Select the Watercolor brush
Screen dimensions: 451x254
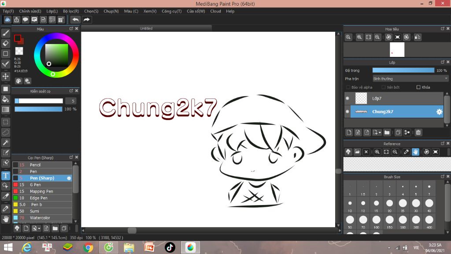coord(42,218)
